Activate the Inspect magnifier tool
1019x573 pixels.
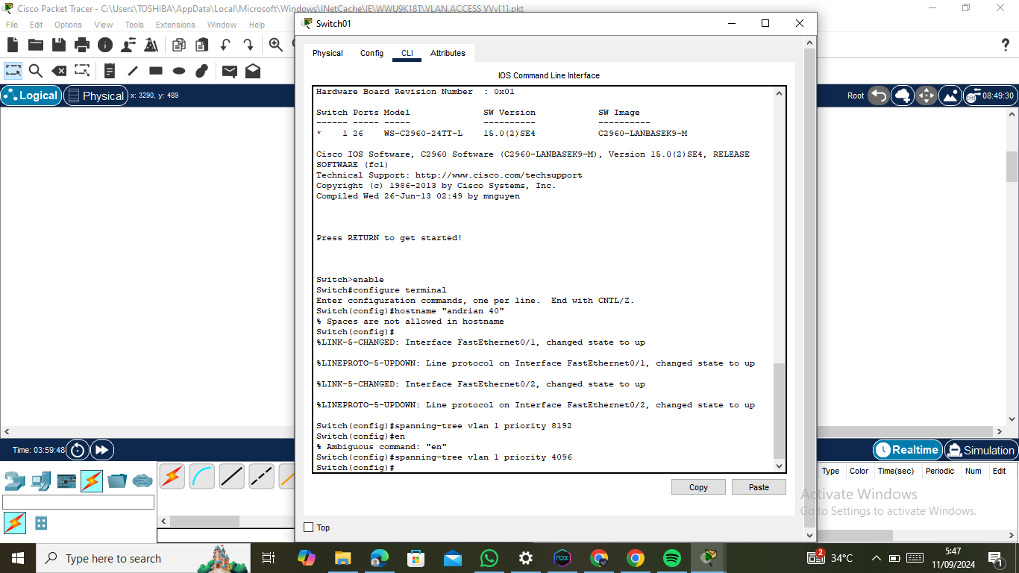[x=35, y=71]
